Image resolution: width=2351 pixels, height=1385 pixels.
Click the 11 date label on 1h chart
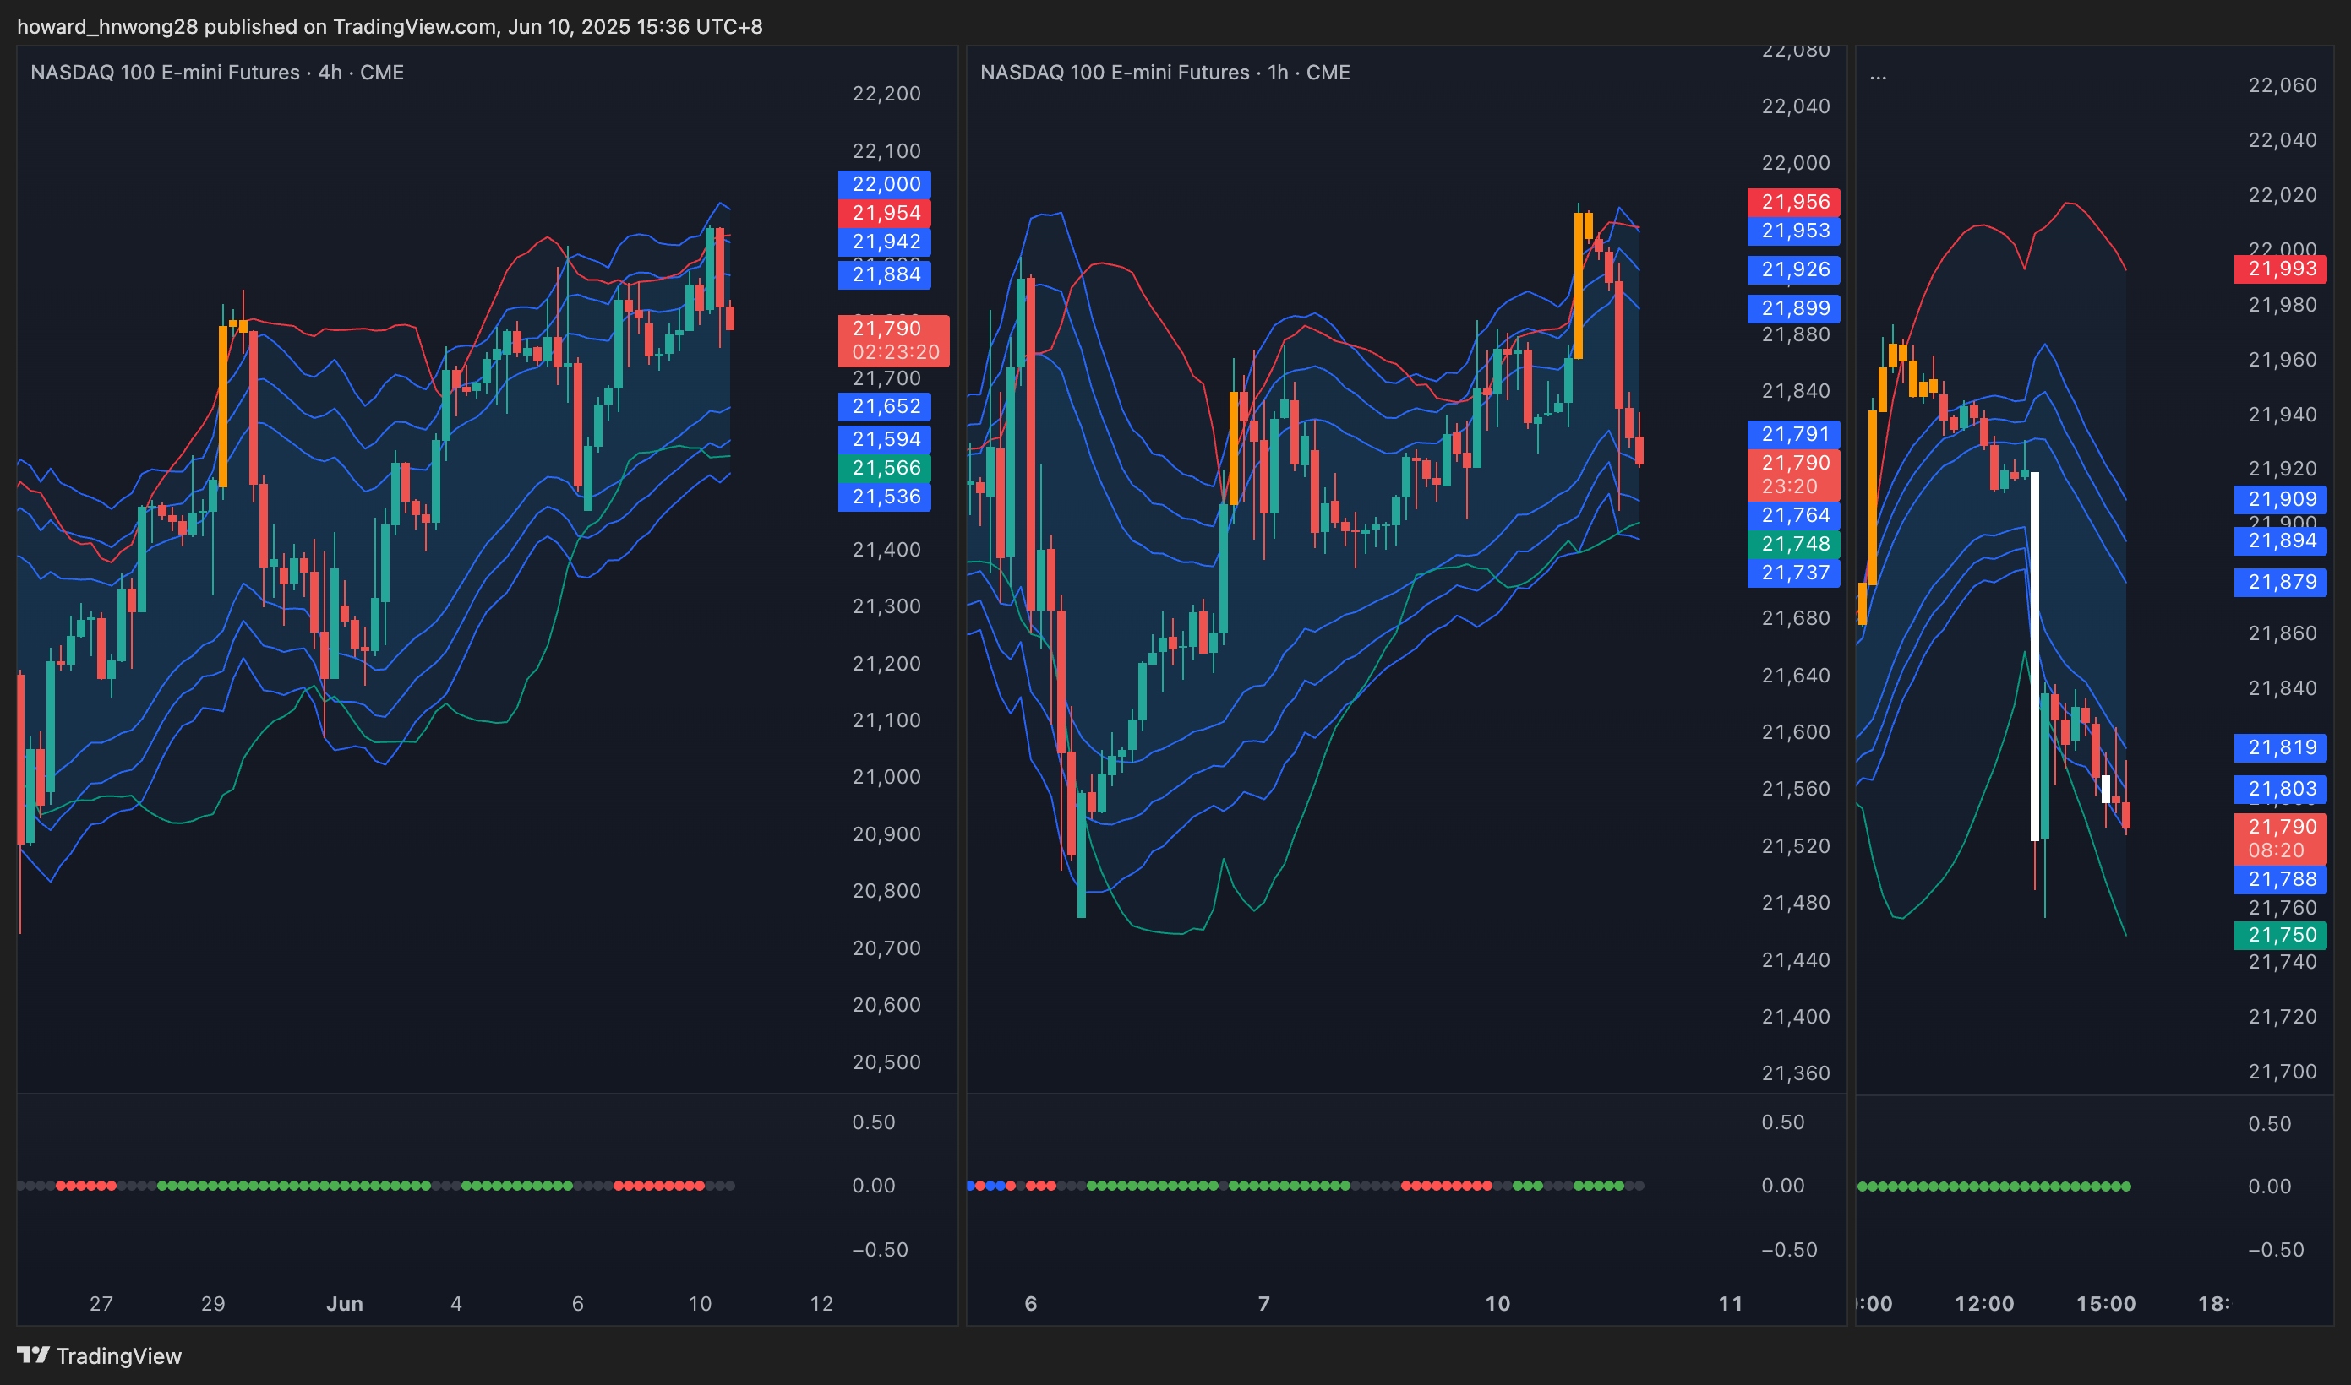click(x=1730, y=1303)
